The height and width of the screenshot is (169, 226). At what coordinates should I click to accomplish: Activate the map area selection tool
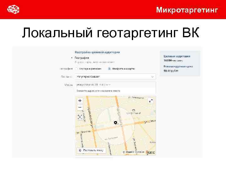click(x=80, y=117)
